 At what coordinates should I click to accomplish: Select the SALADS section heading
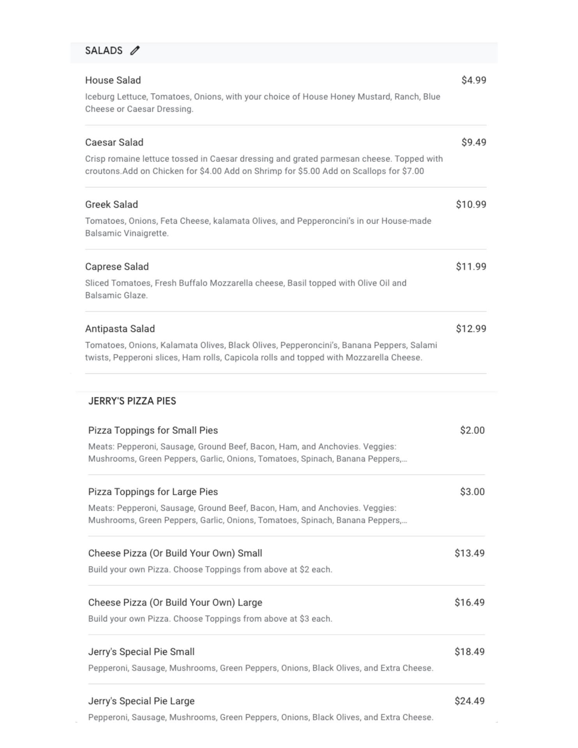(104, 51)
